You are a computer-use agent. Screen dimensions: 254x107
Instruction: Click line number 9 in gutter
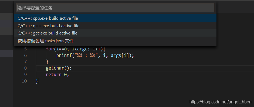pyautogui.click(x=25, y=74)
